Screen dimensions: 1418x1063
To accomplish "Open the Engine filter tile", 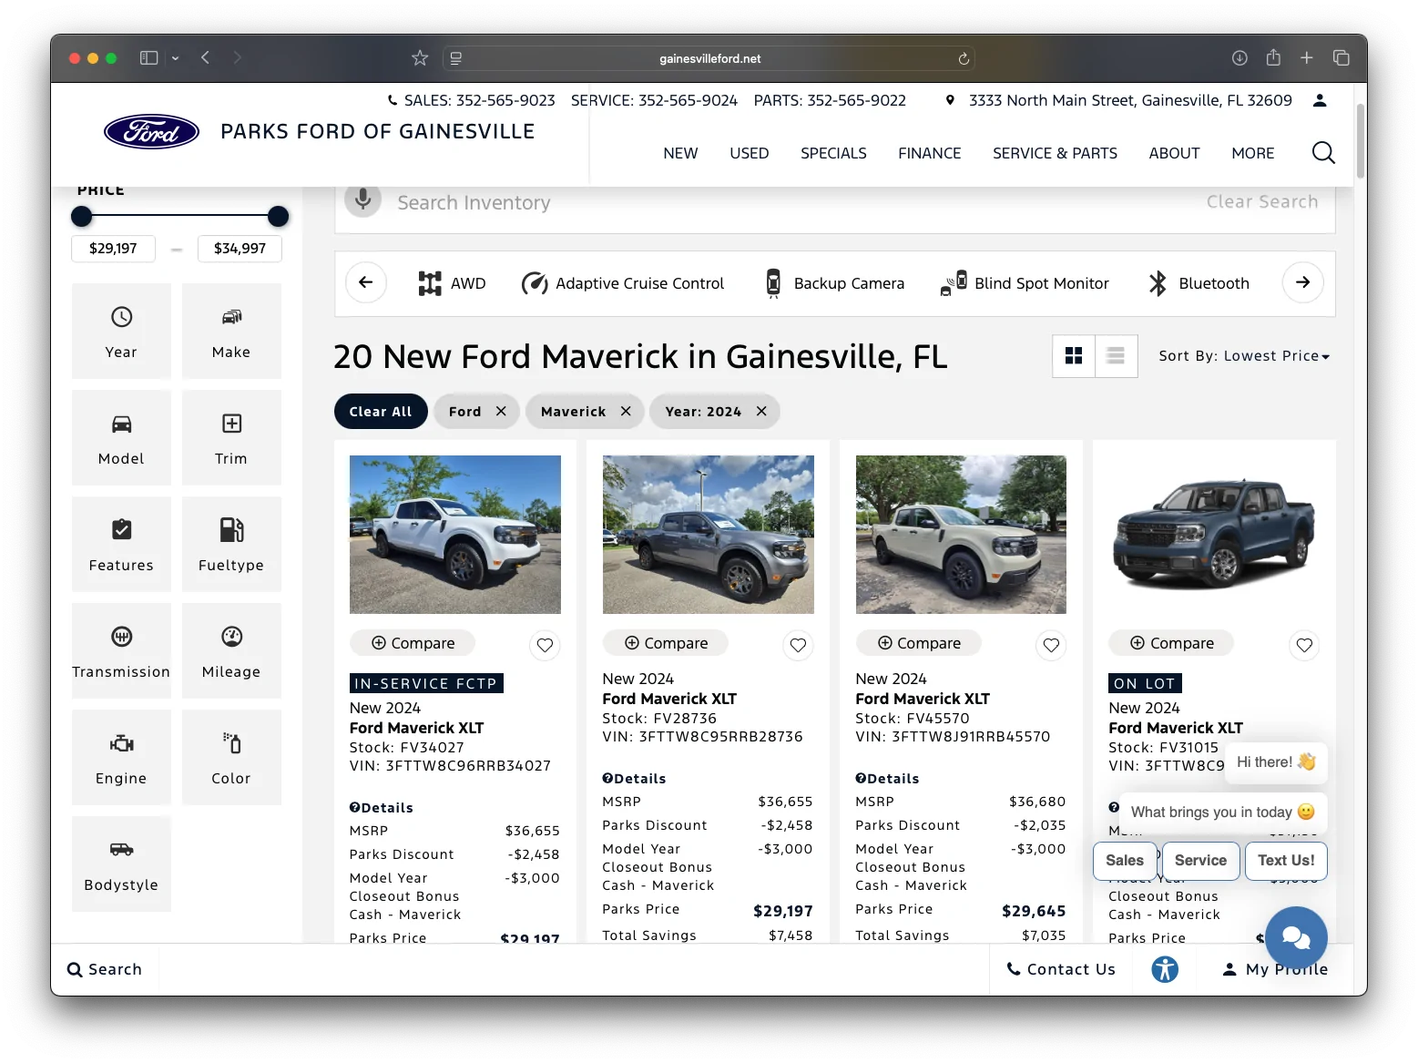I will point(121,757).
